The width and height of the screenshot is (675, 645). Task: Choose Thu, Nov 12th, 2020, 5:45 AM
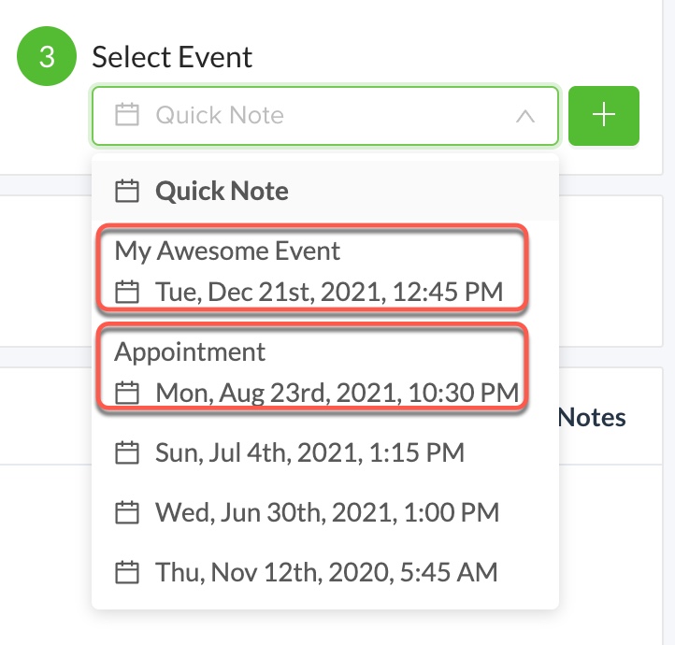(325, 570)
